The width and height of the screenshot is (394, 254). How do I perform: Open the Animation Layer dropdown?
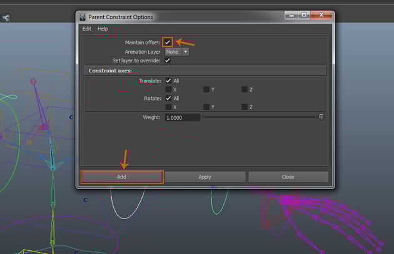coord(177,52)
